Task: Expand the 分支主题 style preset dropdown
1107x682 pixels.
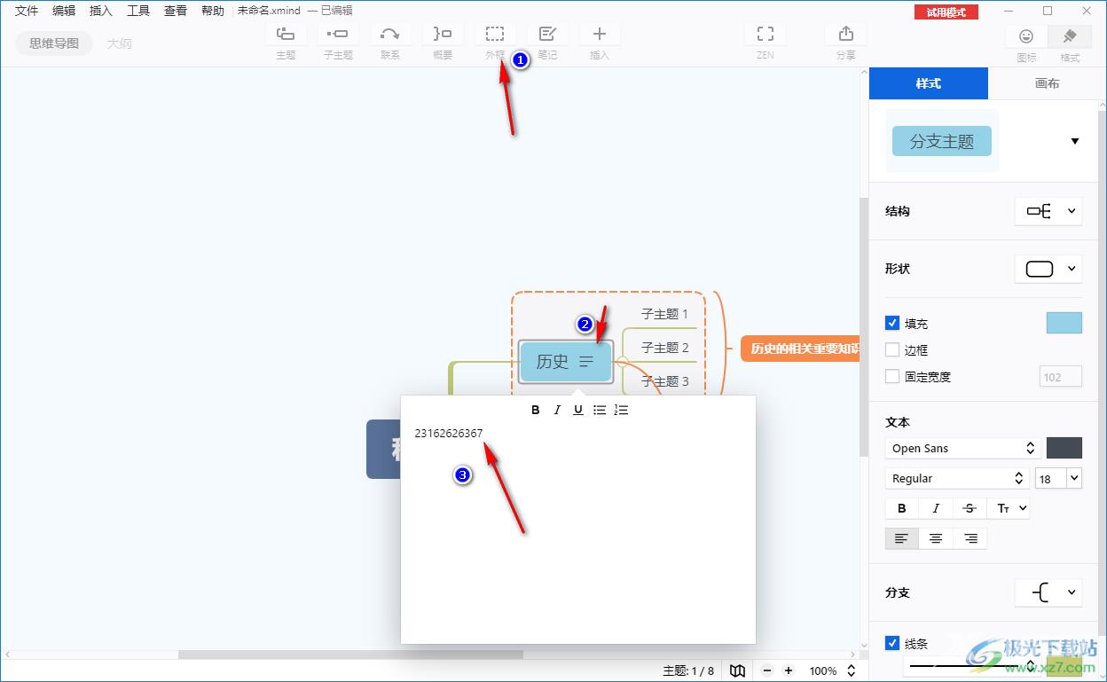Action: point(1075,141)
